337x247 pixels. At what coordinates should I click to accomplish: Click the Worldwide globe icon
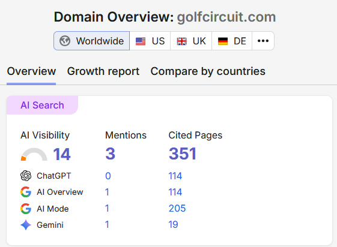tap(65, 41)
